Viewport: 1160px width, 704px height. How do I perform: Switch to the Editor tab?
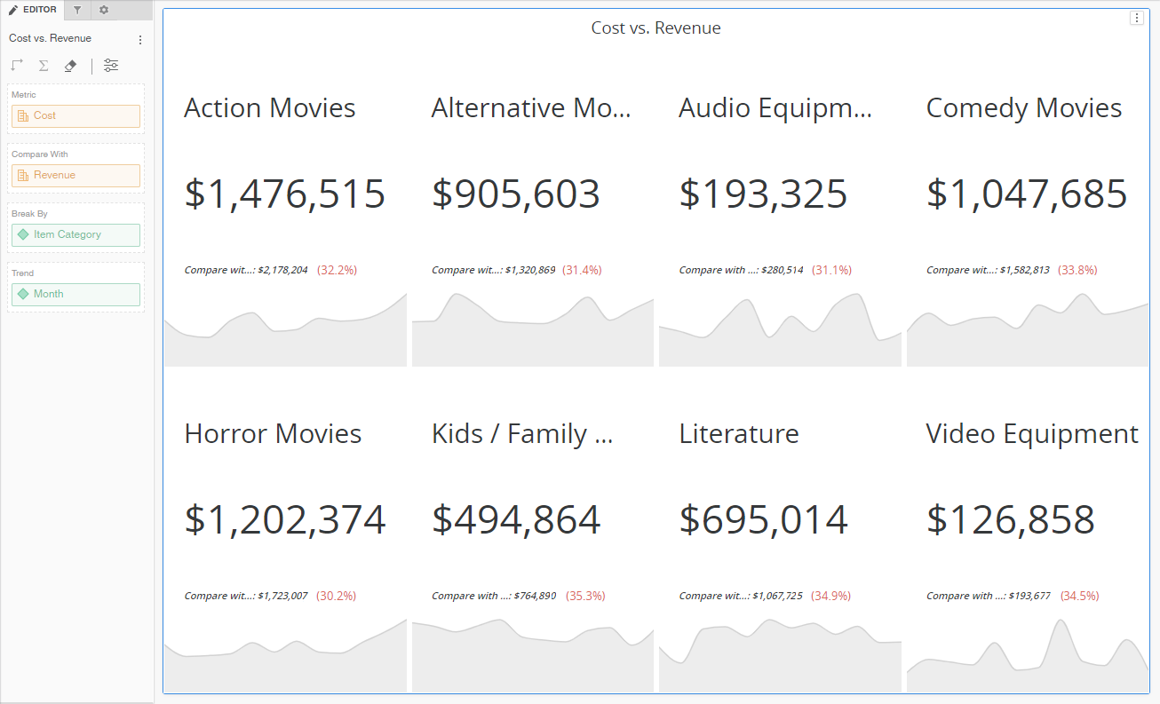pyautogui.click(x=33, y=10)
